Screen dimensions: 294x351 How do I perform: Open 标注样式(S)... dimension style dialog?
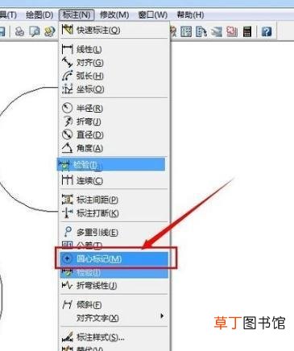click(x=114, y=337)
